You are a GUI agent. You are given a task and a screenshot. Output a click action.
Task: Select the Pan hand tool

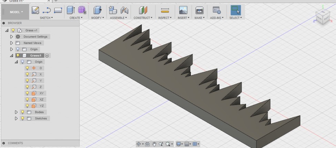point(154,144)
